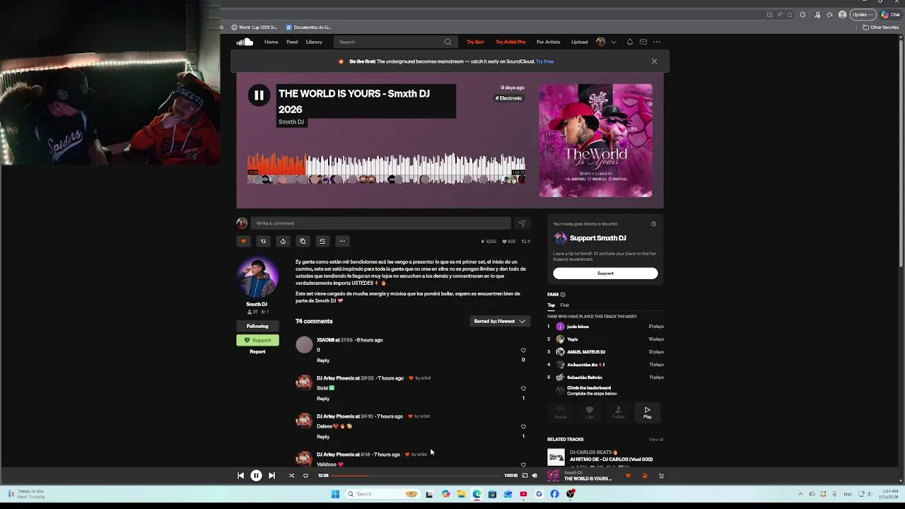Toggle repeat in the bottom player
905x509 pixels.
305,476
